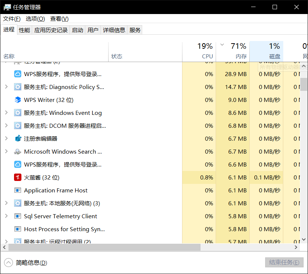Viewport: 308px width, 274px height.
Task: Expand 服务主机: Windows Event Log row
Action: [6, 113]
